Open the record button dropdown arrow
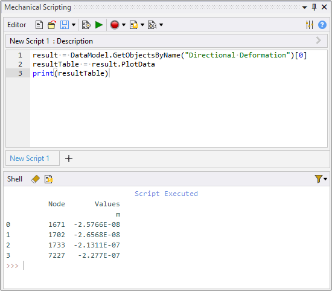The image size is (332, 291). (124, 25)
